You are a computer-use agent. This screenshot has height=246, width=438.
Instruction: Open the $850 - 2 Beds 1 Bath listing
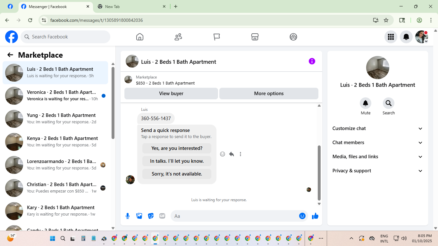165,83
